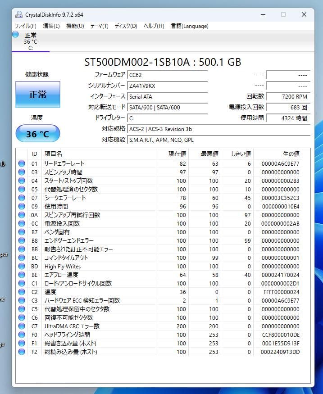The height and width of the screenshot is (394, 323).
Task: Click the しきい値 column header
Action: point(237,154)
